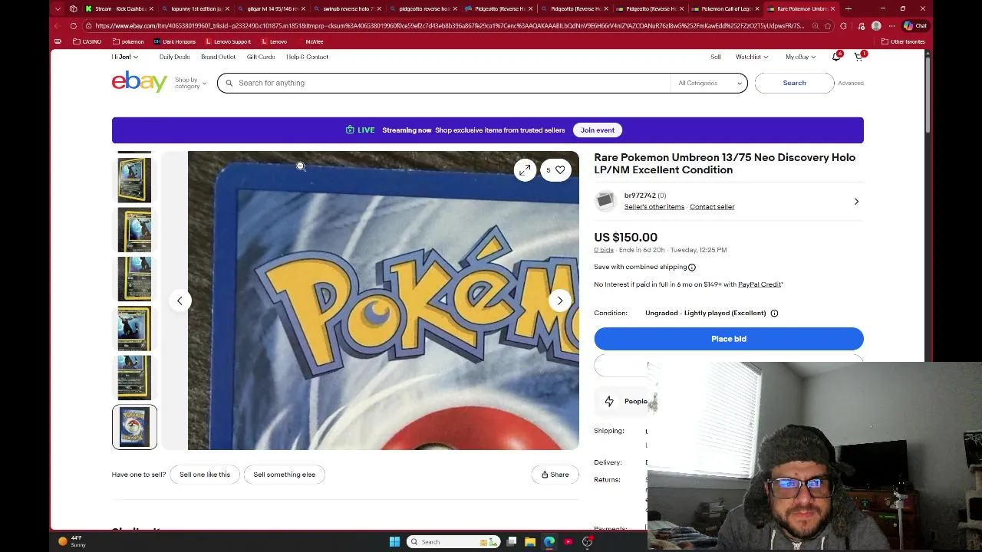The height and width of the screenshot is (552, 982).
Task: Click the Contact seller link
Action: (712, 207)
